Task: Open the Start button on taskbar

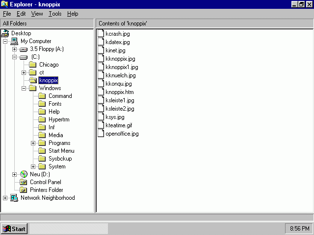Action: 14,229
